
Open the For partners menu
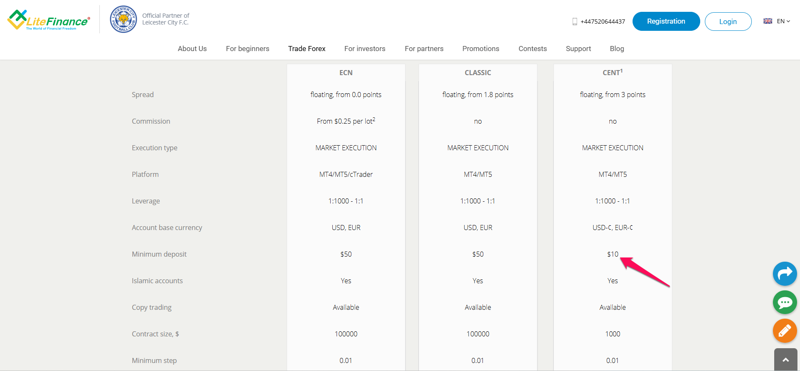[x=424, y=49]
